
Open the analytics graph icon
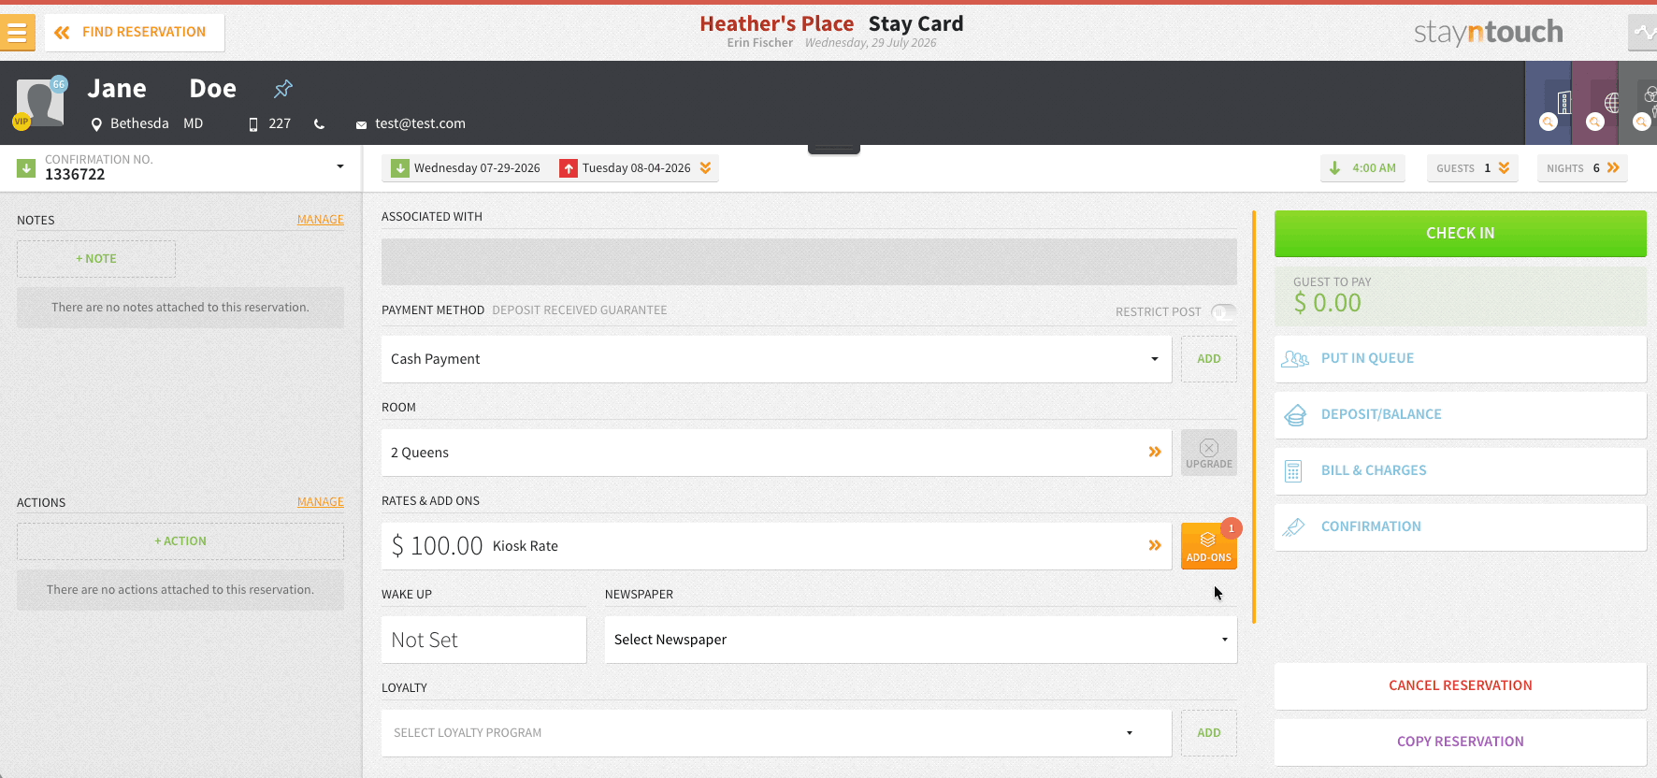point(1643,32)
